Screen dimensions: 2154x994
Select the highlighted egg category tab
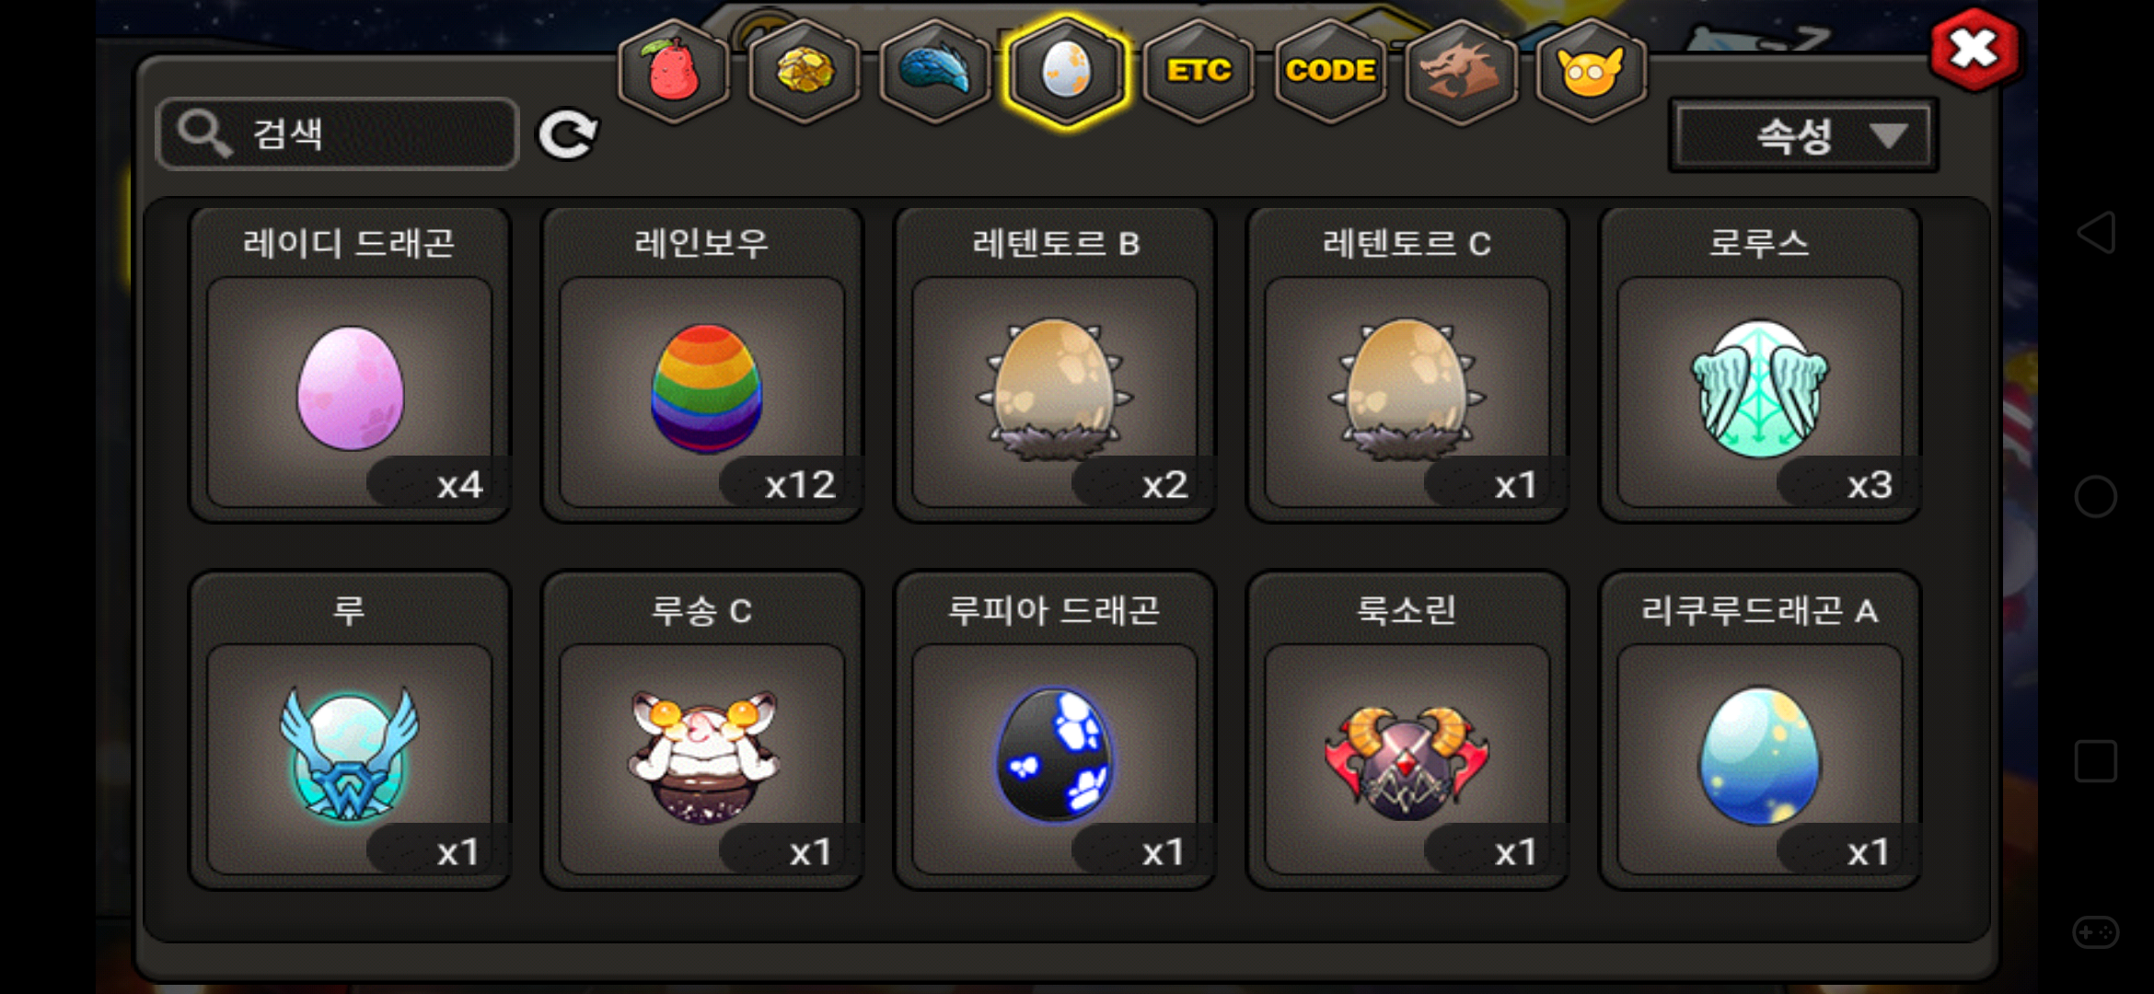pos(1066,72)
